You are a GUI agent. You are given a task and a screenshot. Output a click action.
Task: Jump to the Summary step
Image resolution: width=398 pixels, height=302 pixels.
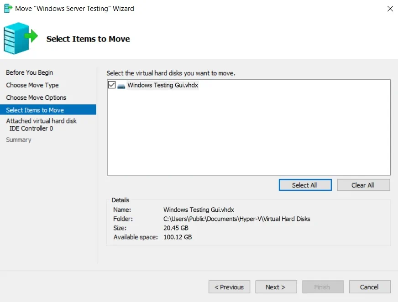[x=19, y=140]
